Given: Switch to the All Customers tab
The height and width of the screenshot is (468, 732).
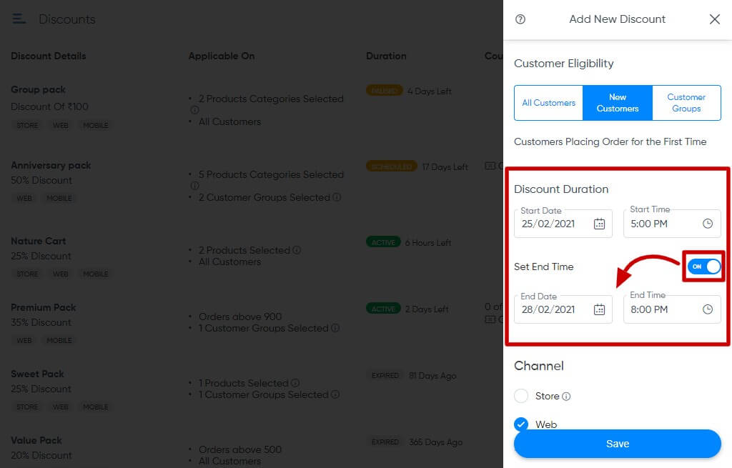Looking at the screenshot, I should tap(548, 103).
